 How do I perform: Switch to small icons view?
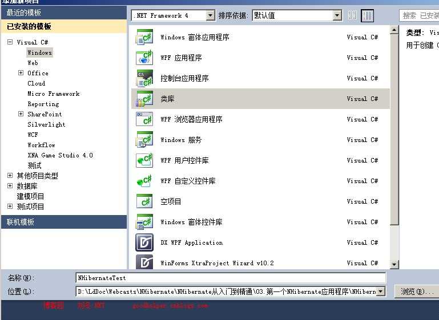tap(352, 15)
